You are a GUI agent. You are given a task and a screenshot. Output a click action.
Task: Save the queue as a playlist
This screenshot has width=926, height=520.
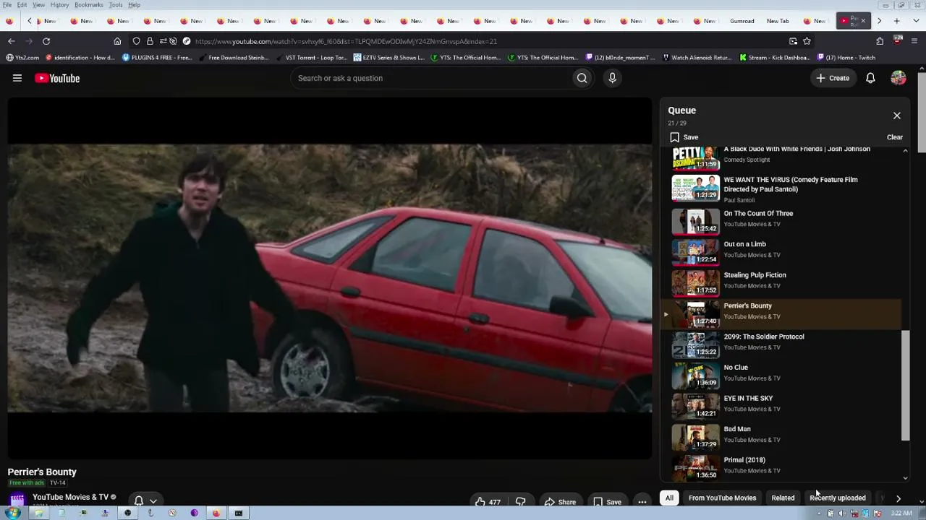click(x=684, y=137)
